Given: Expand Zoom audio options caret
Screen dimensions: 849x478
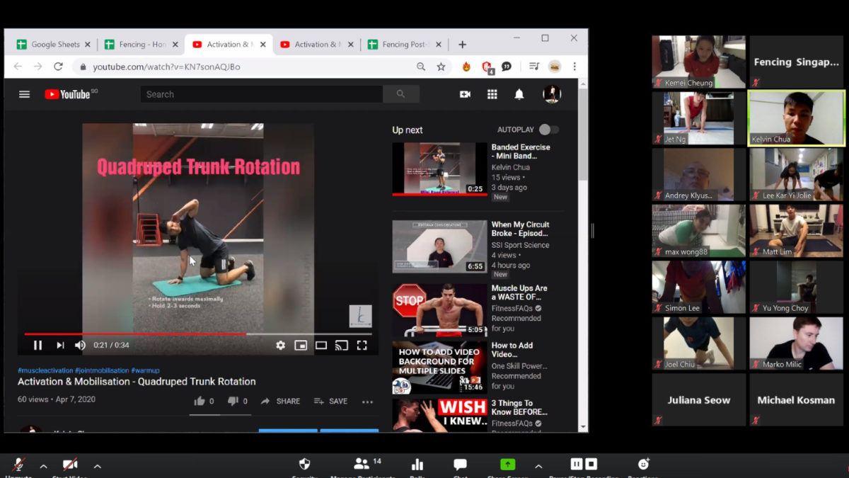Looking at the screenshot, I should click(x=43, y=466).
